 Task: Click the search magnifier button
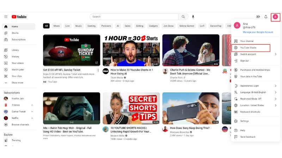tap(183, 17)
